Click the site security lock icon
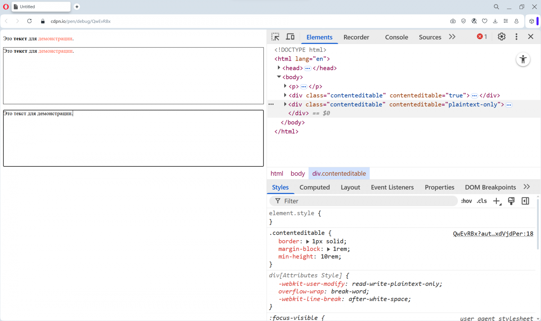The width and height of the screenshot is (541, 321). (x=43, y=21)
